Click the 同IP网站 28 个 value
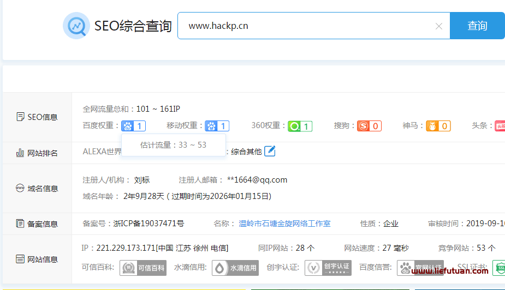Screen dimensions: 505x290 point(305,248)
